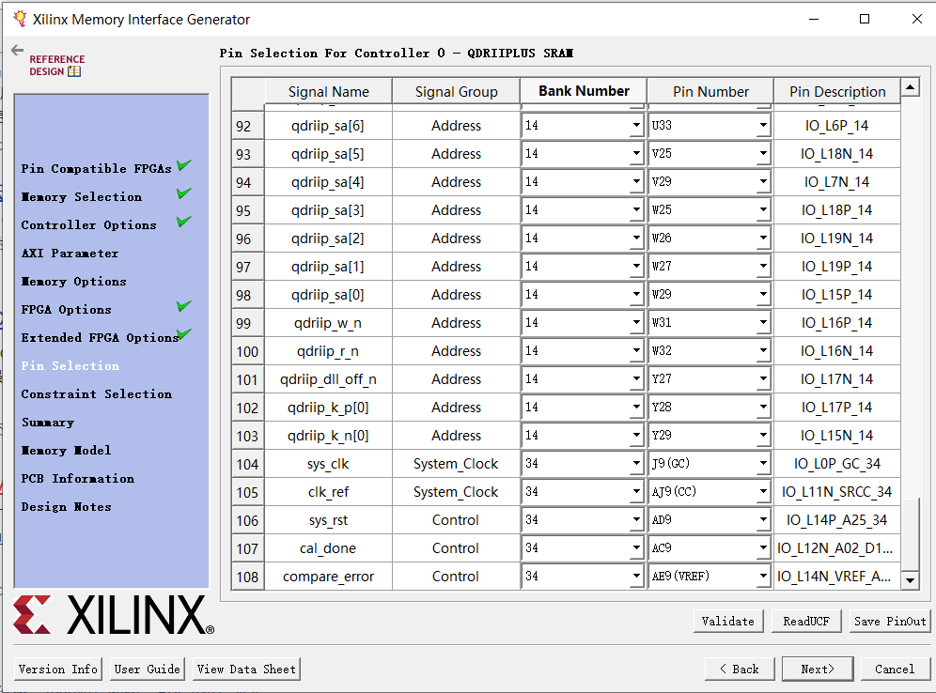Click the ReadUCF button
Viewport: 936px width, 693px height.
pyautogui.click(x=806, y=621)
